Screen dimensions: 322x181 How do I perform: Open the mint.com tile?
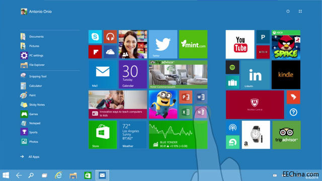[193, 44]
